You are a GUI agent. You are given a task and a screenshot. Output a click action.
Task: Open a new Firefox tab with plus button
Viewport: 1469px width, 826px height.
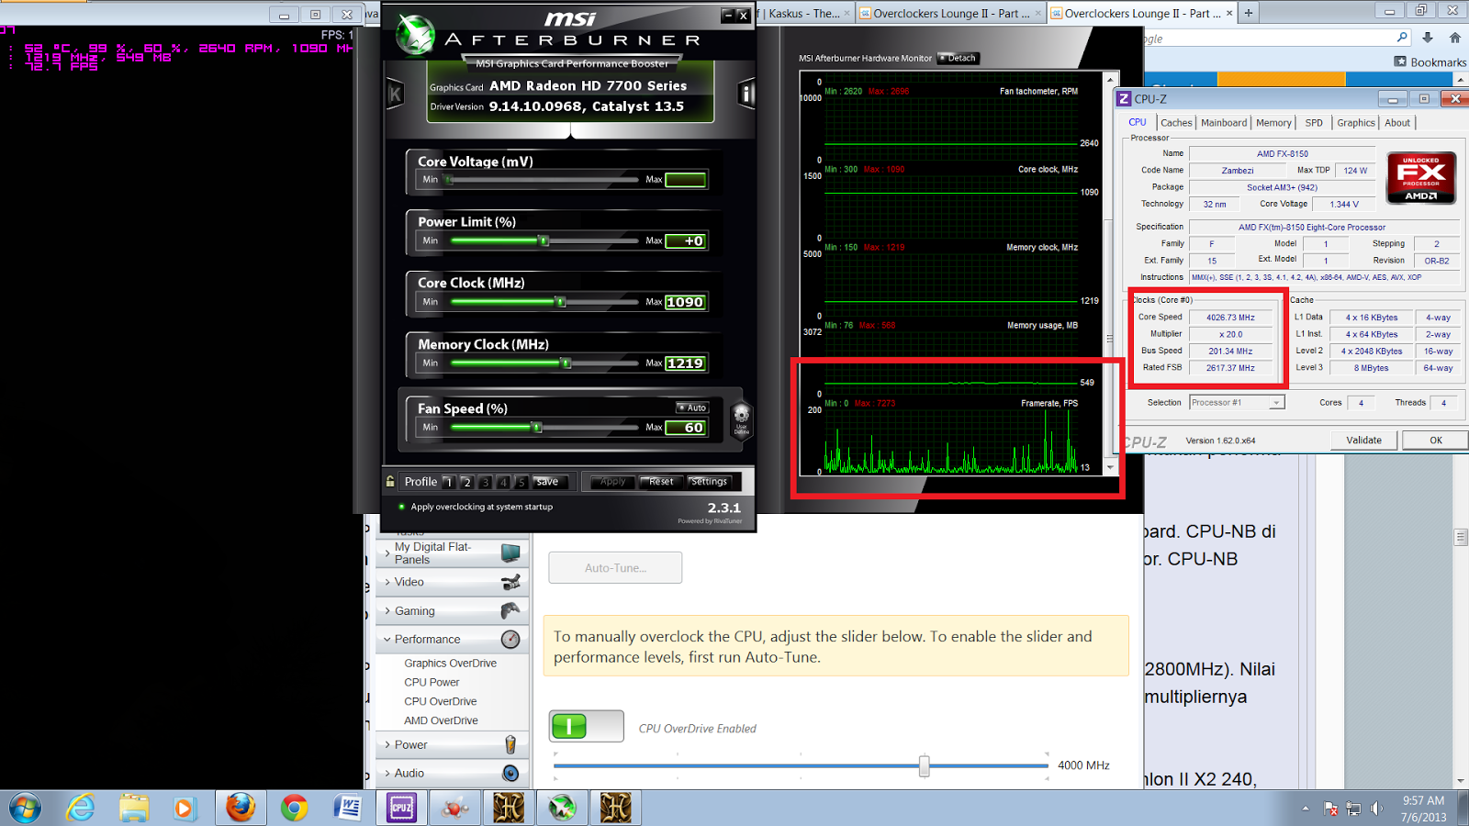[1249, 13]
